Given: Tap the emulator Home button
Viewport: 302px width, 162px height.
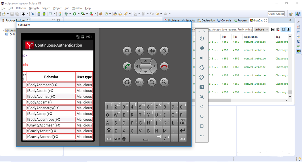Looking at the screenshot, I should (x=127, y=82).
